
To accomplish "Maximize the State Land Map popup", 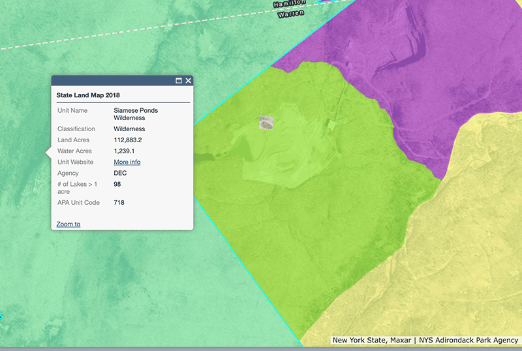I will pos(179,81).
